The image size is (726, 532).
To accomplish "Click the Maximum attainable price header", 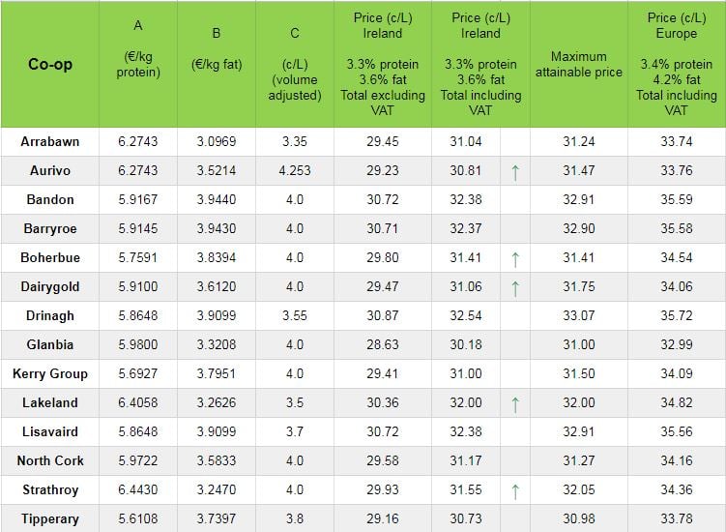I will [x=578, y=65].
